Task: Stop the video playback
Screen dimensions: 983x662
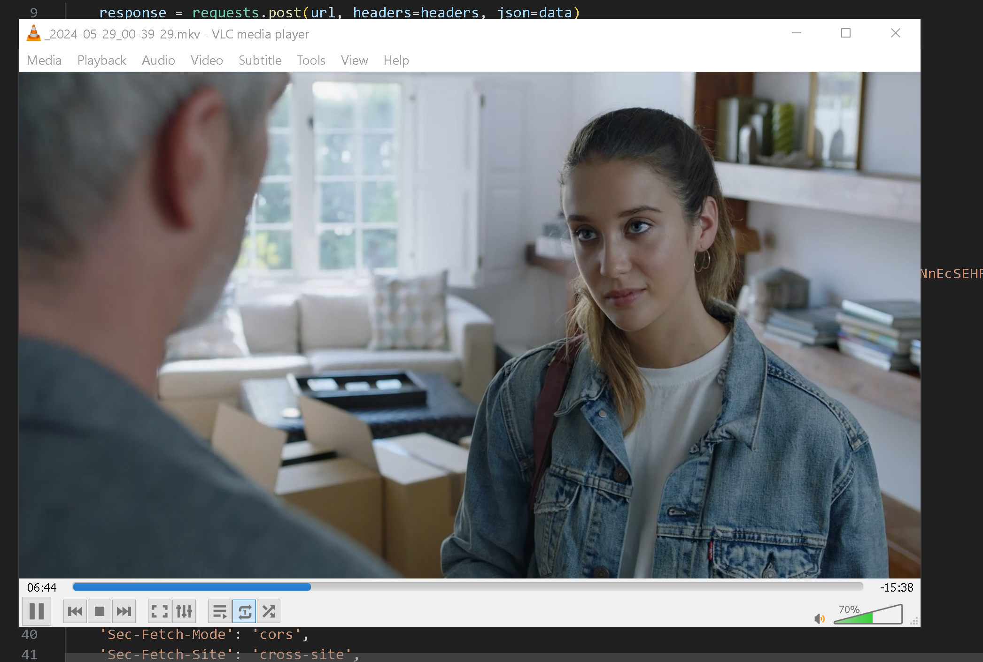Action: (100, 611)
